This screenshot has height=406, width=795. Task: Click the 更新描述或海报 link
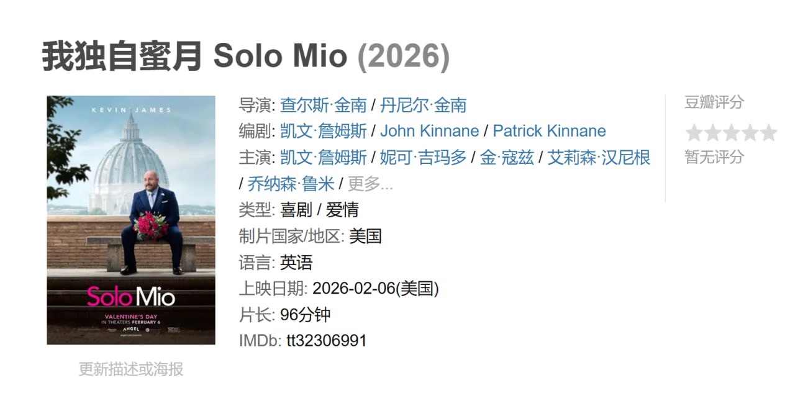click(x=131, y=369)
